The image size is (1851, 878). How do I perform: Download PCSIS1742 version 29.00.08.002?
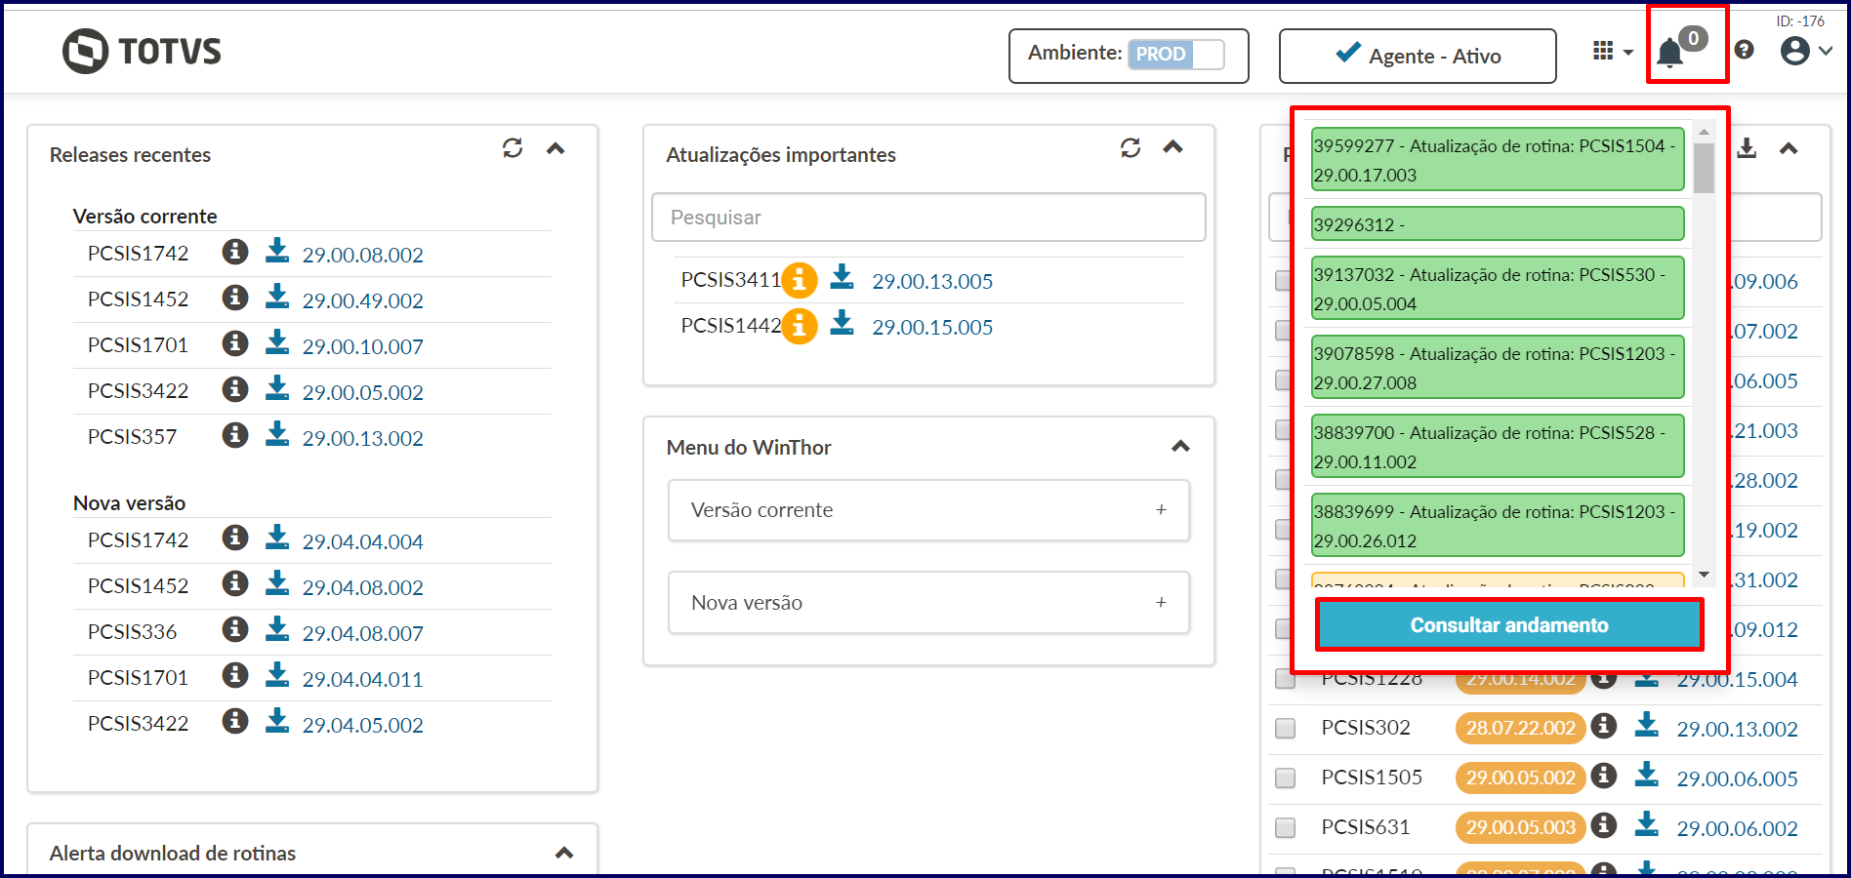coord(277,252)
